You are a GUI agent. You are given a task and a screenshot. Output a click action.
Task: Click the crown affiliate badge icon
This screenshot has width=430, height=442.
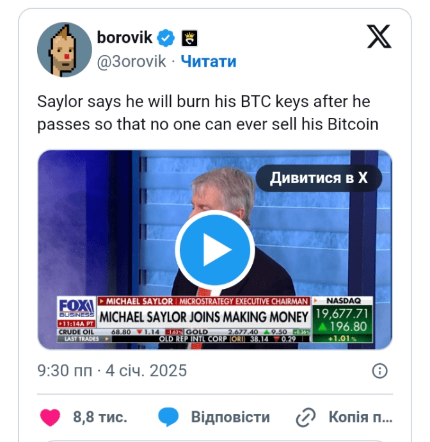tap(189, 38)
